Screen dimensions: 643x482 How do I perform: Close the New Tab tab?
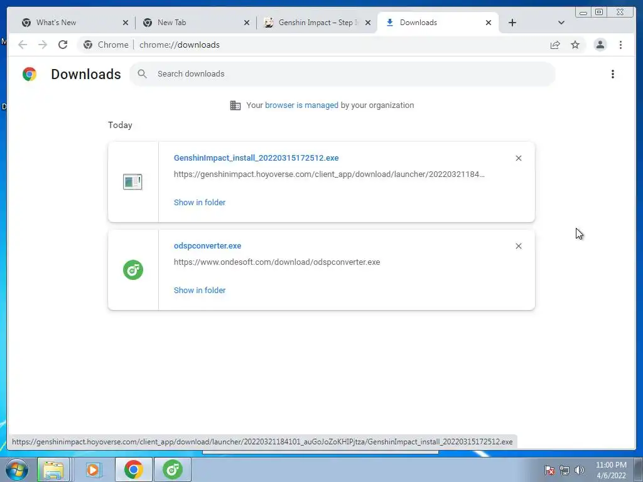pos(246,23)
